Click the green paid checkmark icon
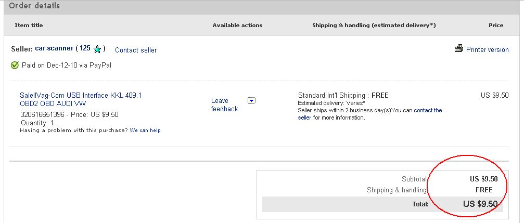The height and width of the screenshot is (223, 524). (15, 65)
